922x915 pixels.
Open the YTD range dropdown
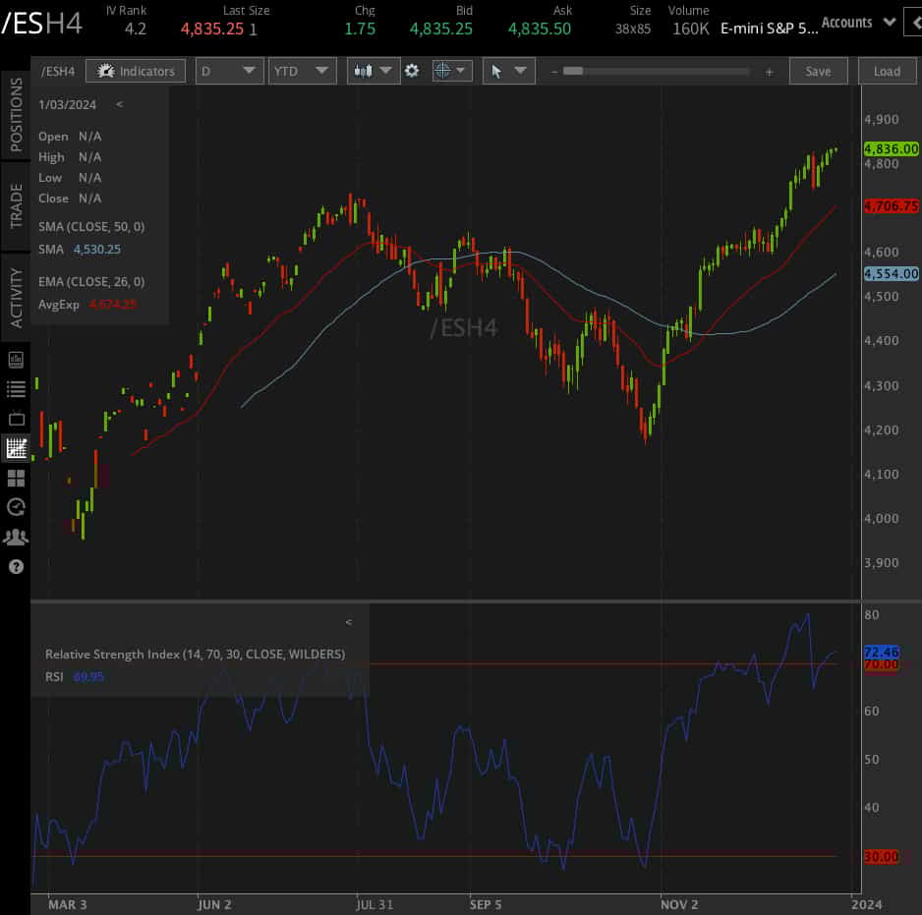[302, 70]
